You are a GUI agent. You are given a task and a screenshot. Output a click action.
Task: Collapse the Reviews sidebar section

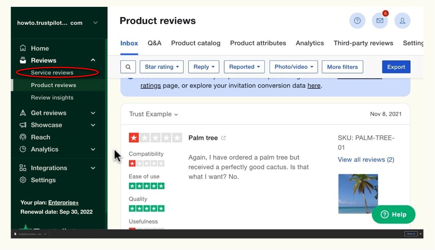[x=93, y=60]
